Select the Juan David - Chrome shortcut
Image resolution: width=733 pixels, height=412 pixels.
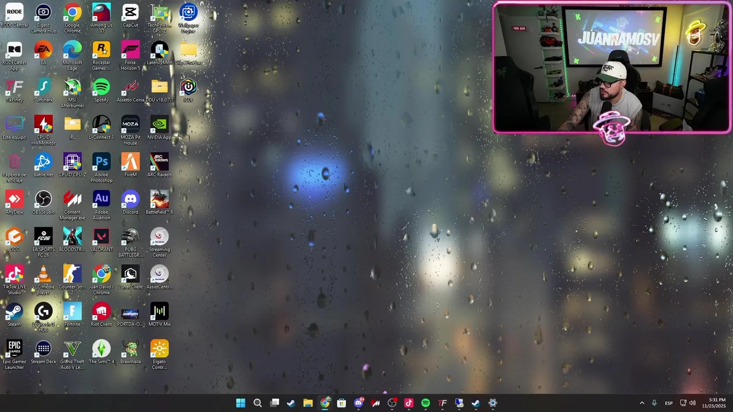101,280
